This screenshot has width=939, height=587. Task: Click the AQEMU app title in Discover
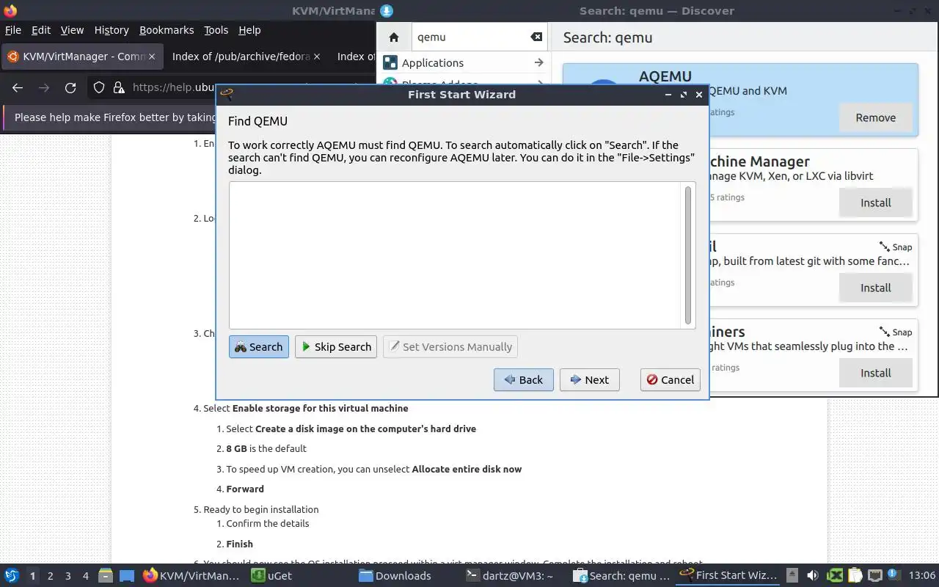(x=665, y=76)
